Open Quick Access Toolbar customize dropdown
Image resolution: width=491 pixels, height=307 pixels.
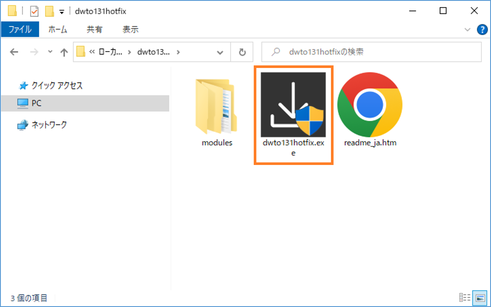click(62, 12)
